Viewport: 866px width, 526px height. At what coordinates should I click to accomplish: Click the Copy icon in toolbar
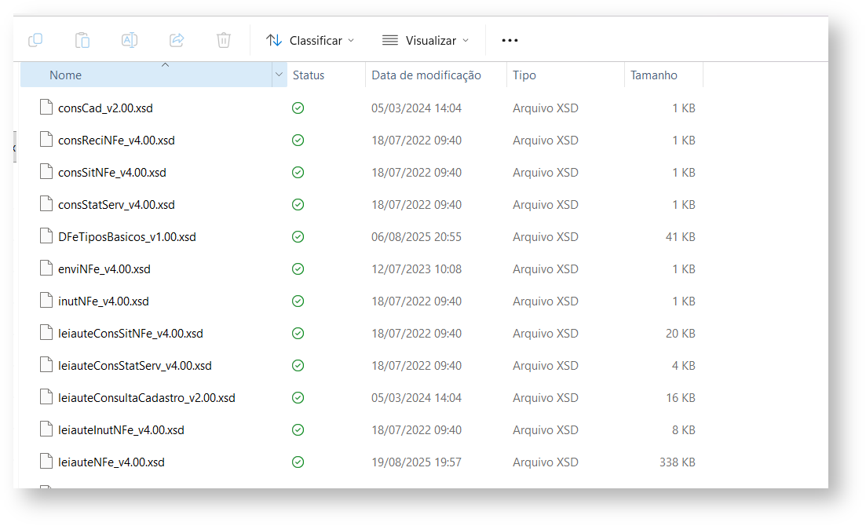coord(35,40)
